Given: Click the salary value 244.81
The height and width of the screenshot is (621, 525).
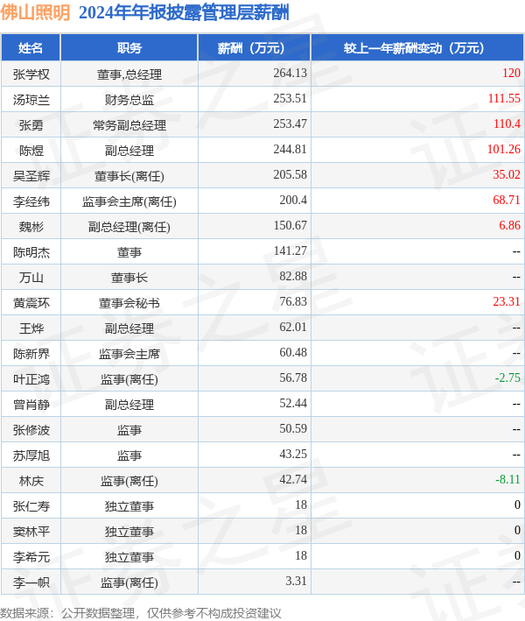Looking at the screenshot, I should [290, 149].
